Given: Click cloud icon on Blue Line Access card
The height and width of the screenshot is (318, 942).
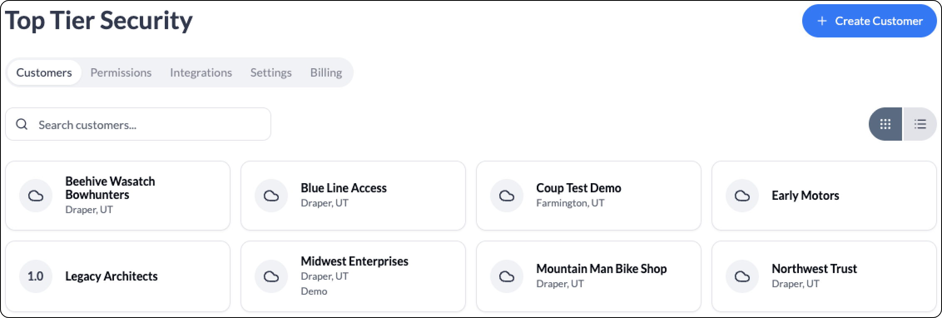Looking at the screenshot, I should [271, 196].
